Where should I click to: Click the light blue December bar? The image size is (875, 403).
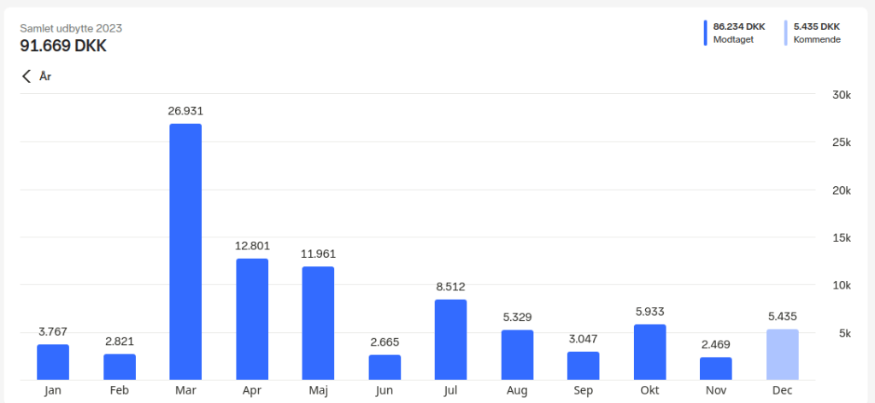[782, 354]
